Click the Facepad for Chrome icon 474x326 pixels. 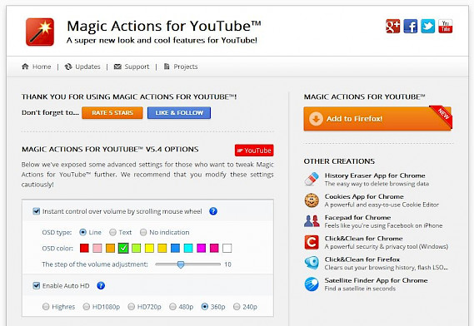click(x=312, y=221)
